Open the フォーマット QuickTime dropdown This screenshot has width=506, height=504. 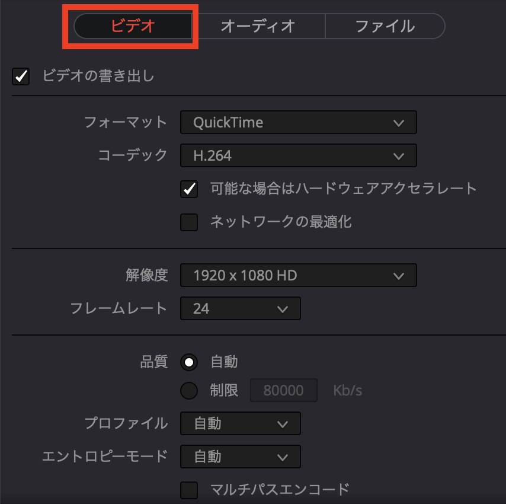[x=298, y=123]
